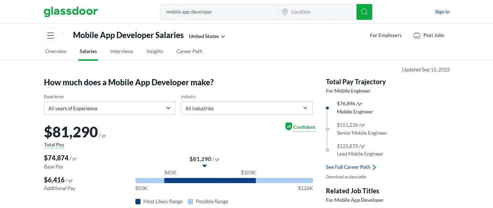Click the Post Jobs briefcase icon
The image size is (493, 208).
coord(417,36)
